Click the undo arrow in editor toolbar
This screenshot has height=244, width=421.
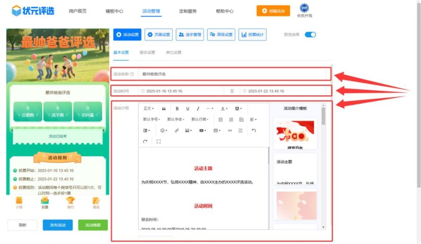(x=254, y=130)
